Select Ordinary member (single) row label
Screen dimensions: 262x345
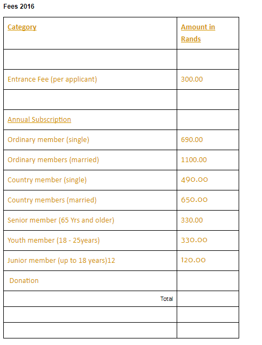[x=48, y=140]
